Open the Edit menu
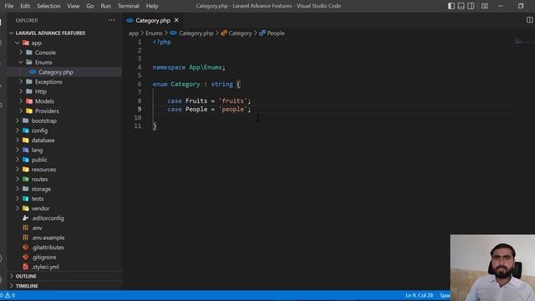Screen dimensions: 535x301 coord(25,6)
